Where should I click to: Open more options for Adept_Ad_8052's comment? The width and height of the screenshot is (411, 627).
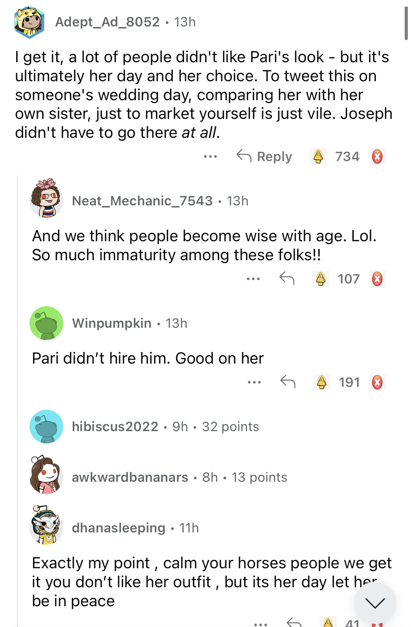coord(210,156)
